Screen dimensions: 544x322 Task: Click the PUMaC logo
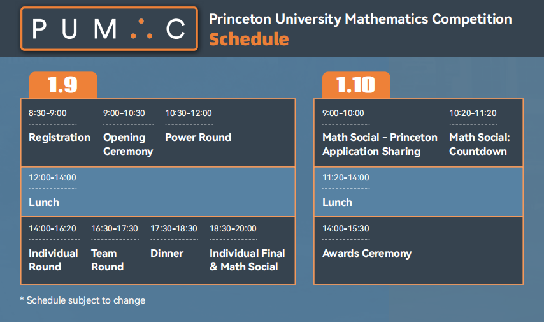click(x=110, y=29)
